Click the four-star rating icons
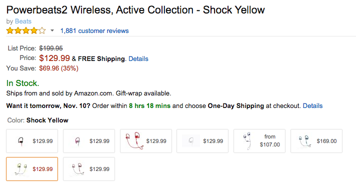This screenshot has width=356, height=183. (26, 30)
